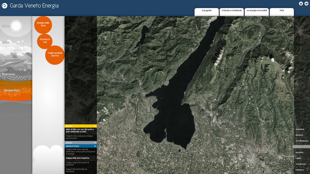
Task: Click the home icon in the header
Action: pyautogui.click(x=301, y=4)
